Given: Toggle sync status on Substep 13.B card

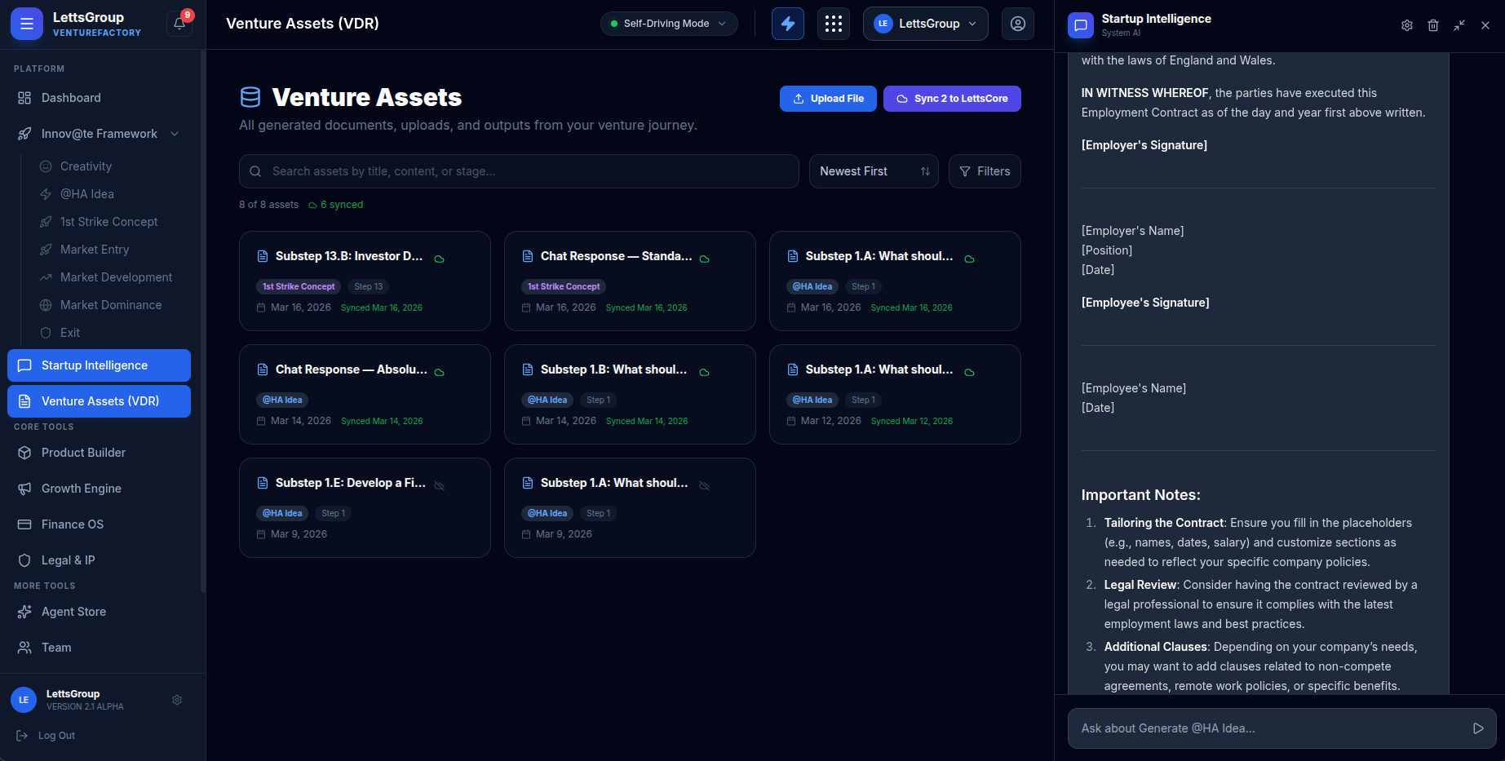Looking at the screenshot, I should [x=439, y=259].
